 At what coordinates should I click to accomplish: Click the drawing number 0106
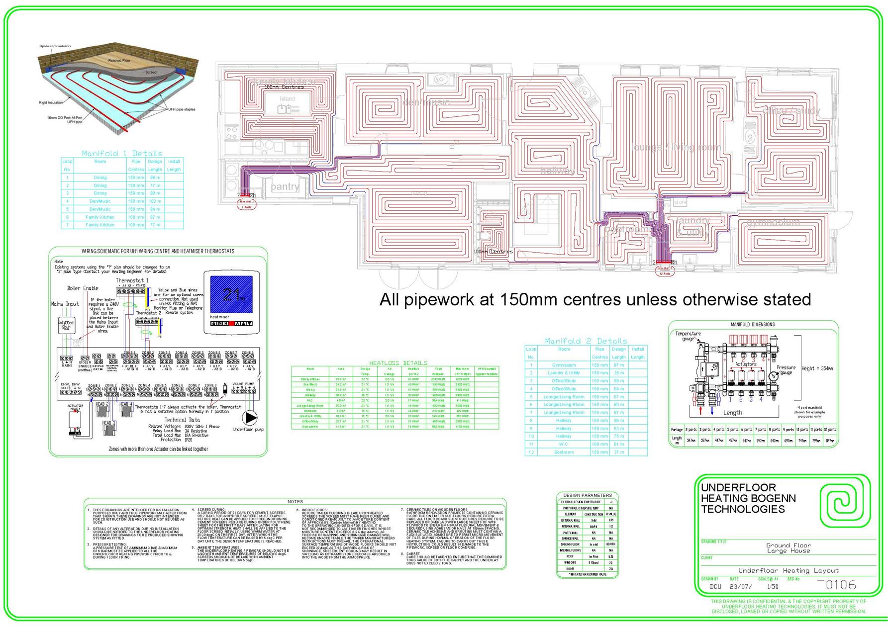[x=841, y=585]
